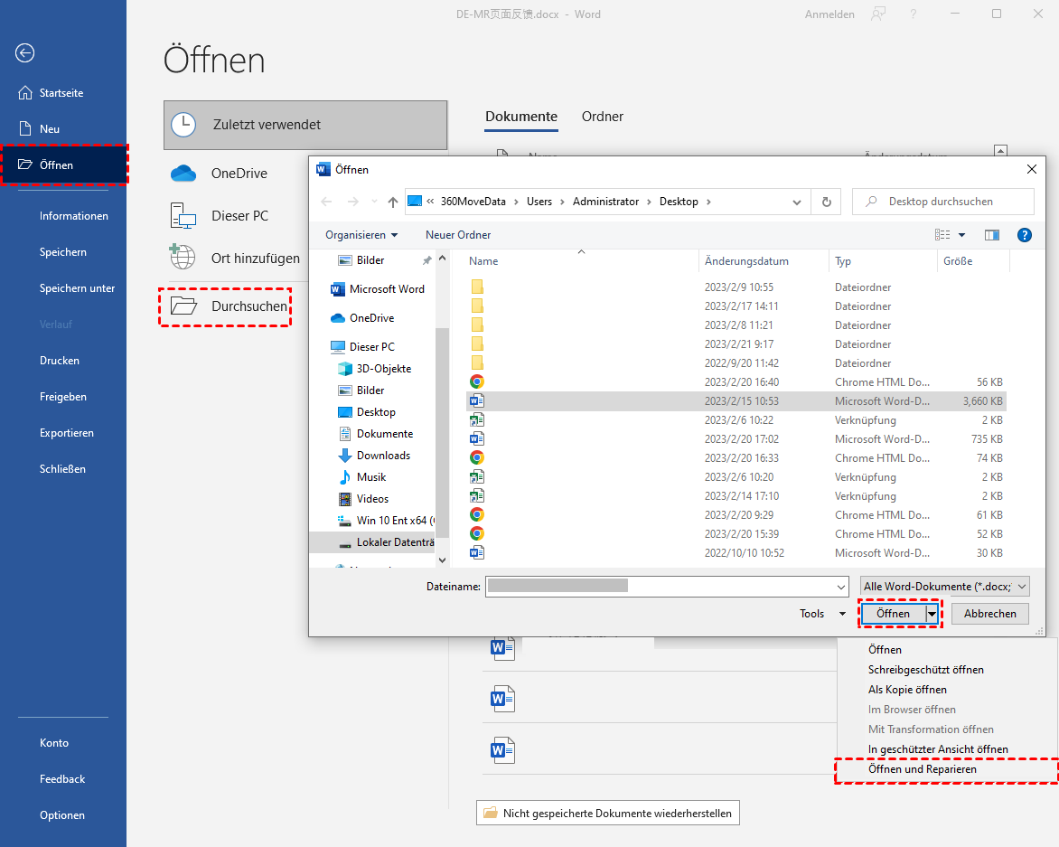The image size is (1059, 847).
Task: Choose Als Kopie öffnen from menu
Action: pyautogui.click(x=907, y=690)
